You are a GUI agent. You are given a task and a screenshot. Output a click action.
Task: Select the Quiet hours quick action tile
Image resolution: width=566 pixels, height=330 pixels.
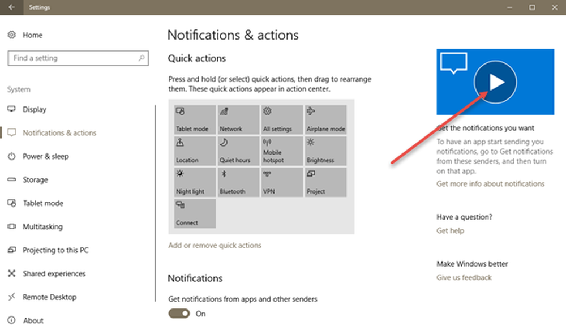point(239,151)
